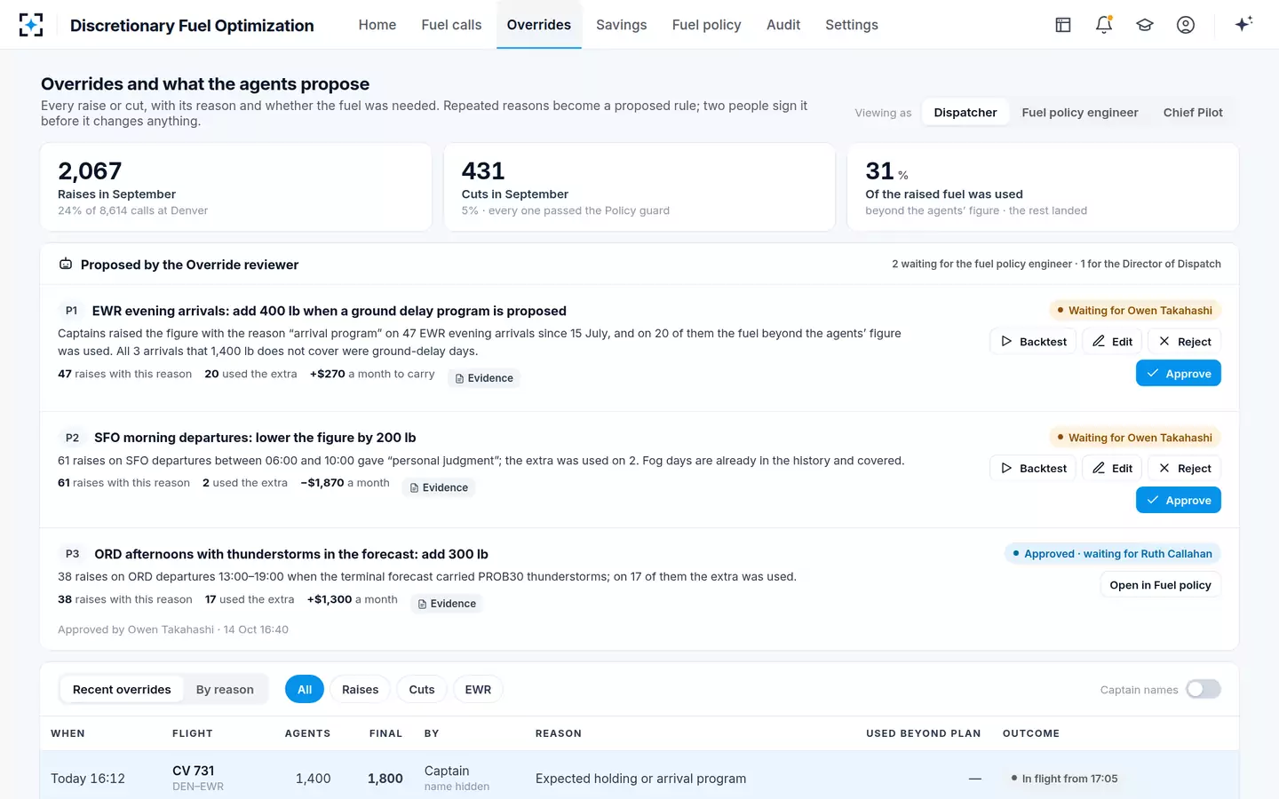1279x799 pixels.
Task: Open the Fuel policy tab
Action: 707,25
